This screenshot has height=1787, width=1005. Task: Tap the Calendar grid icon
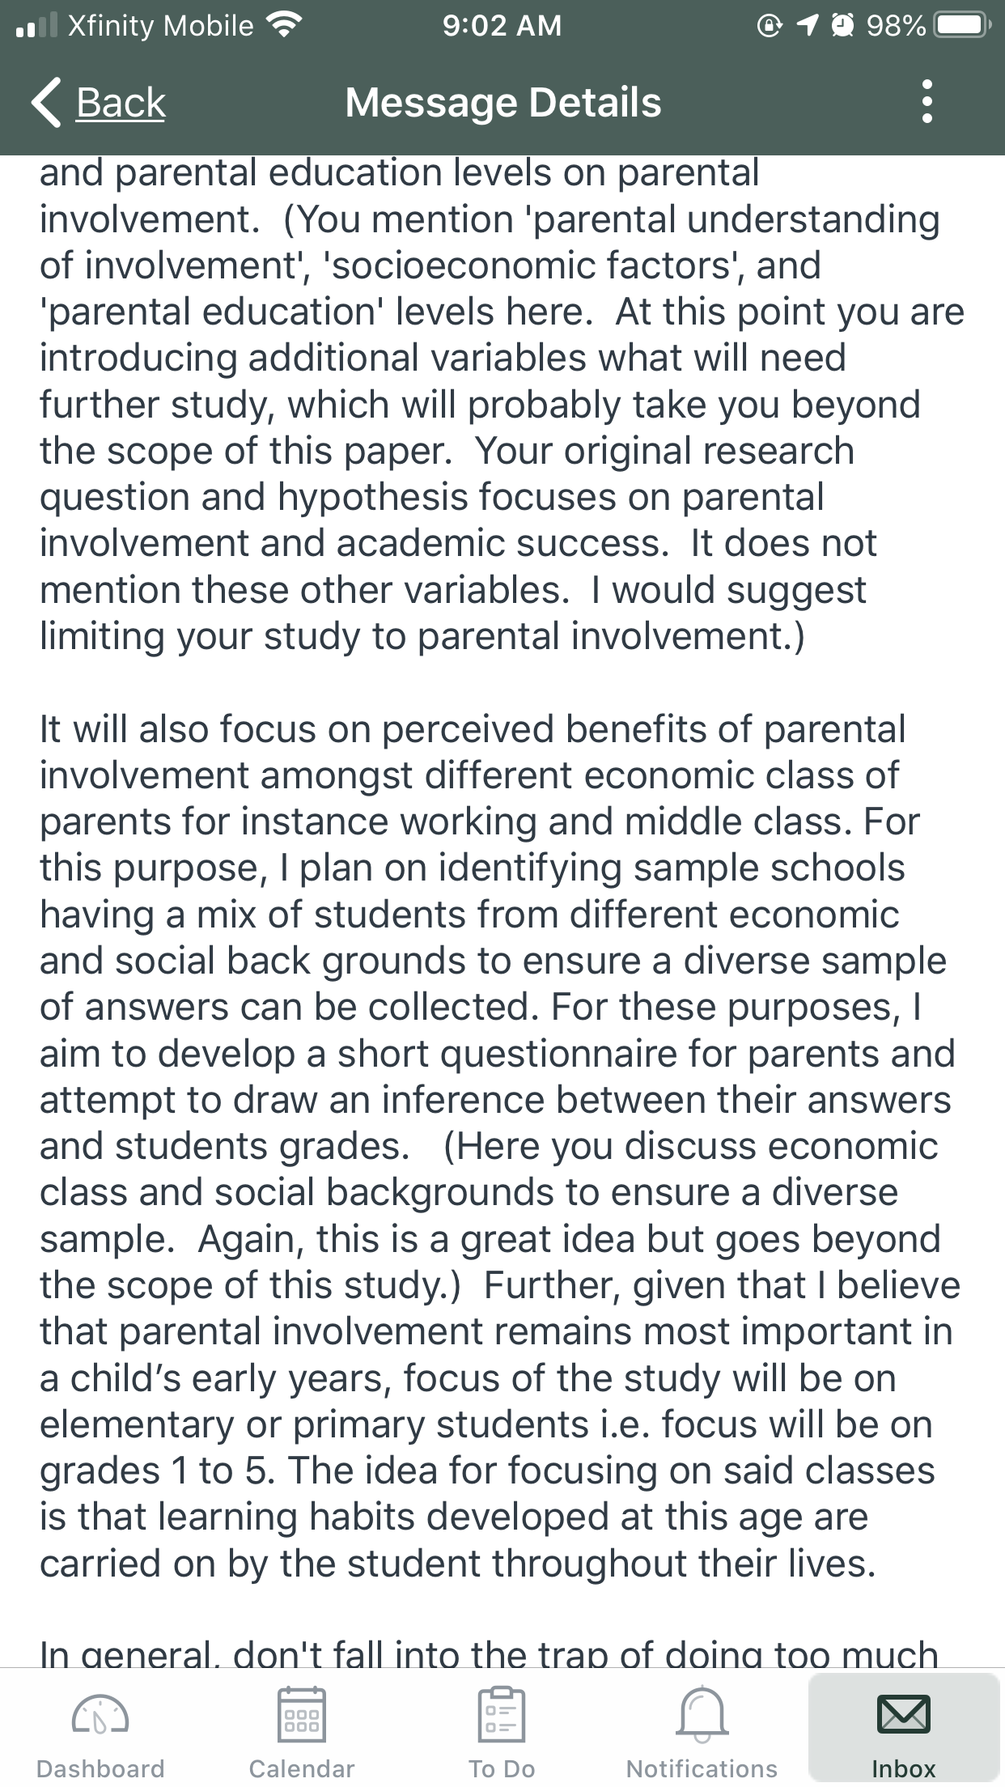pyautogui.click(x=302, y=1713)
